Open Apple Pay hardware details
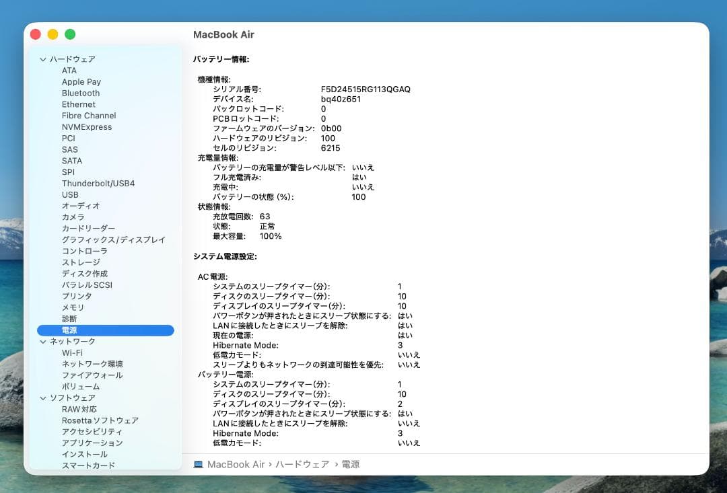The width and height of the screenshot is (727, 493). (82, 81)
